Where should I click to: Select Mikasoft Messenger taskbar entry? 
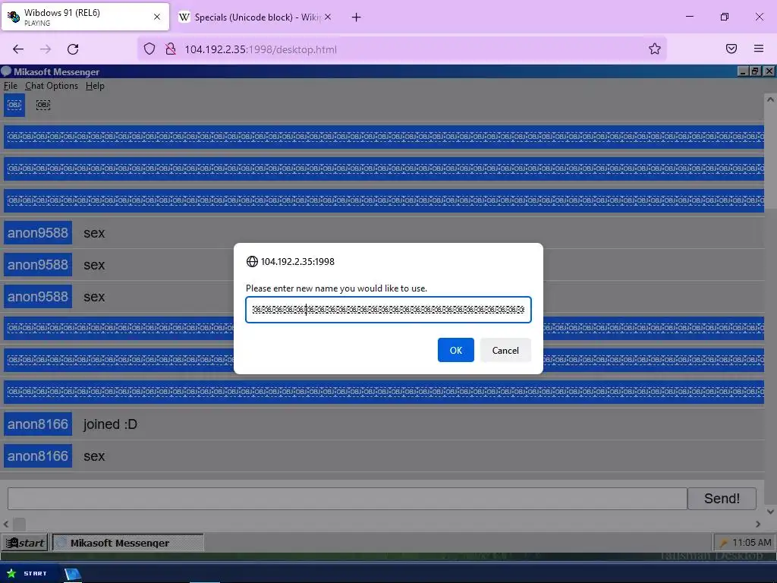(127, 543)
